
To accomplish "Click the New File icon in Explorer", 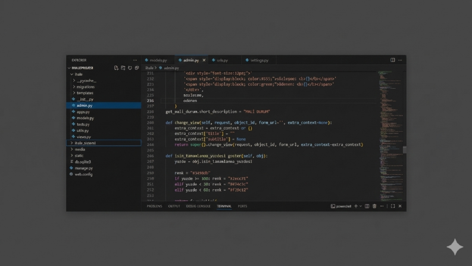I will 116,68.
